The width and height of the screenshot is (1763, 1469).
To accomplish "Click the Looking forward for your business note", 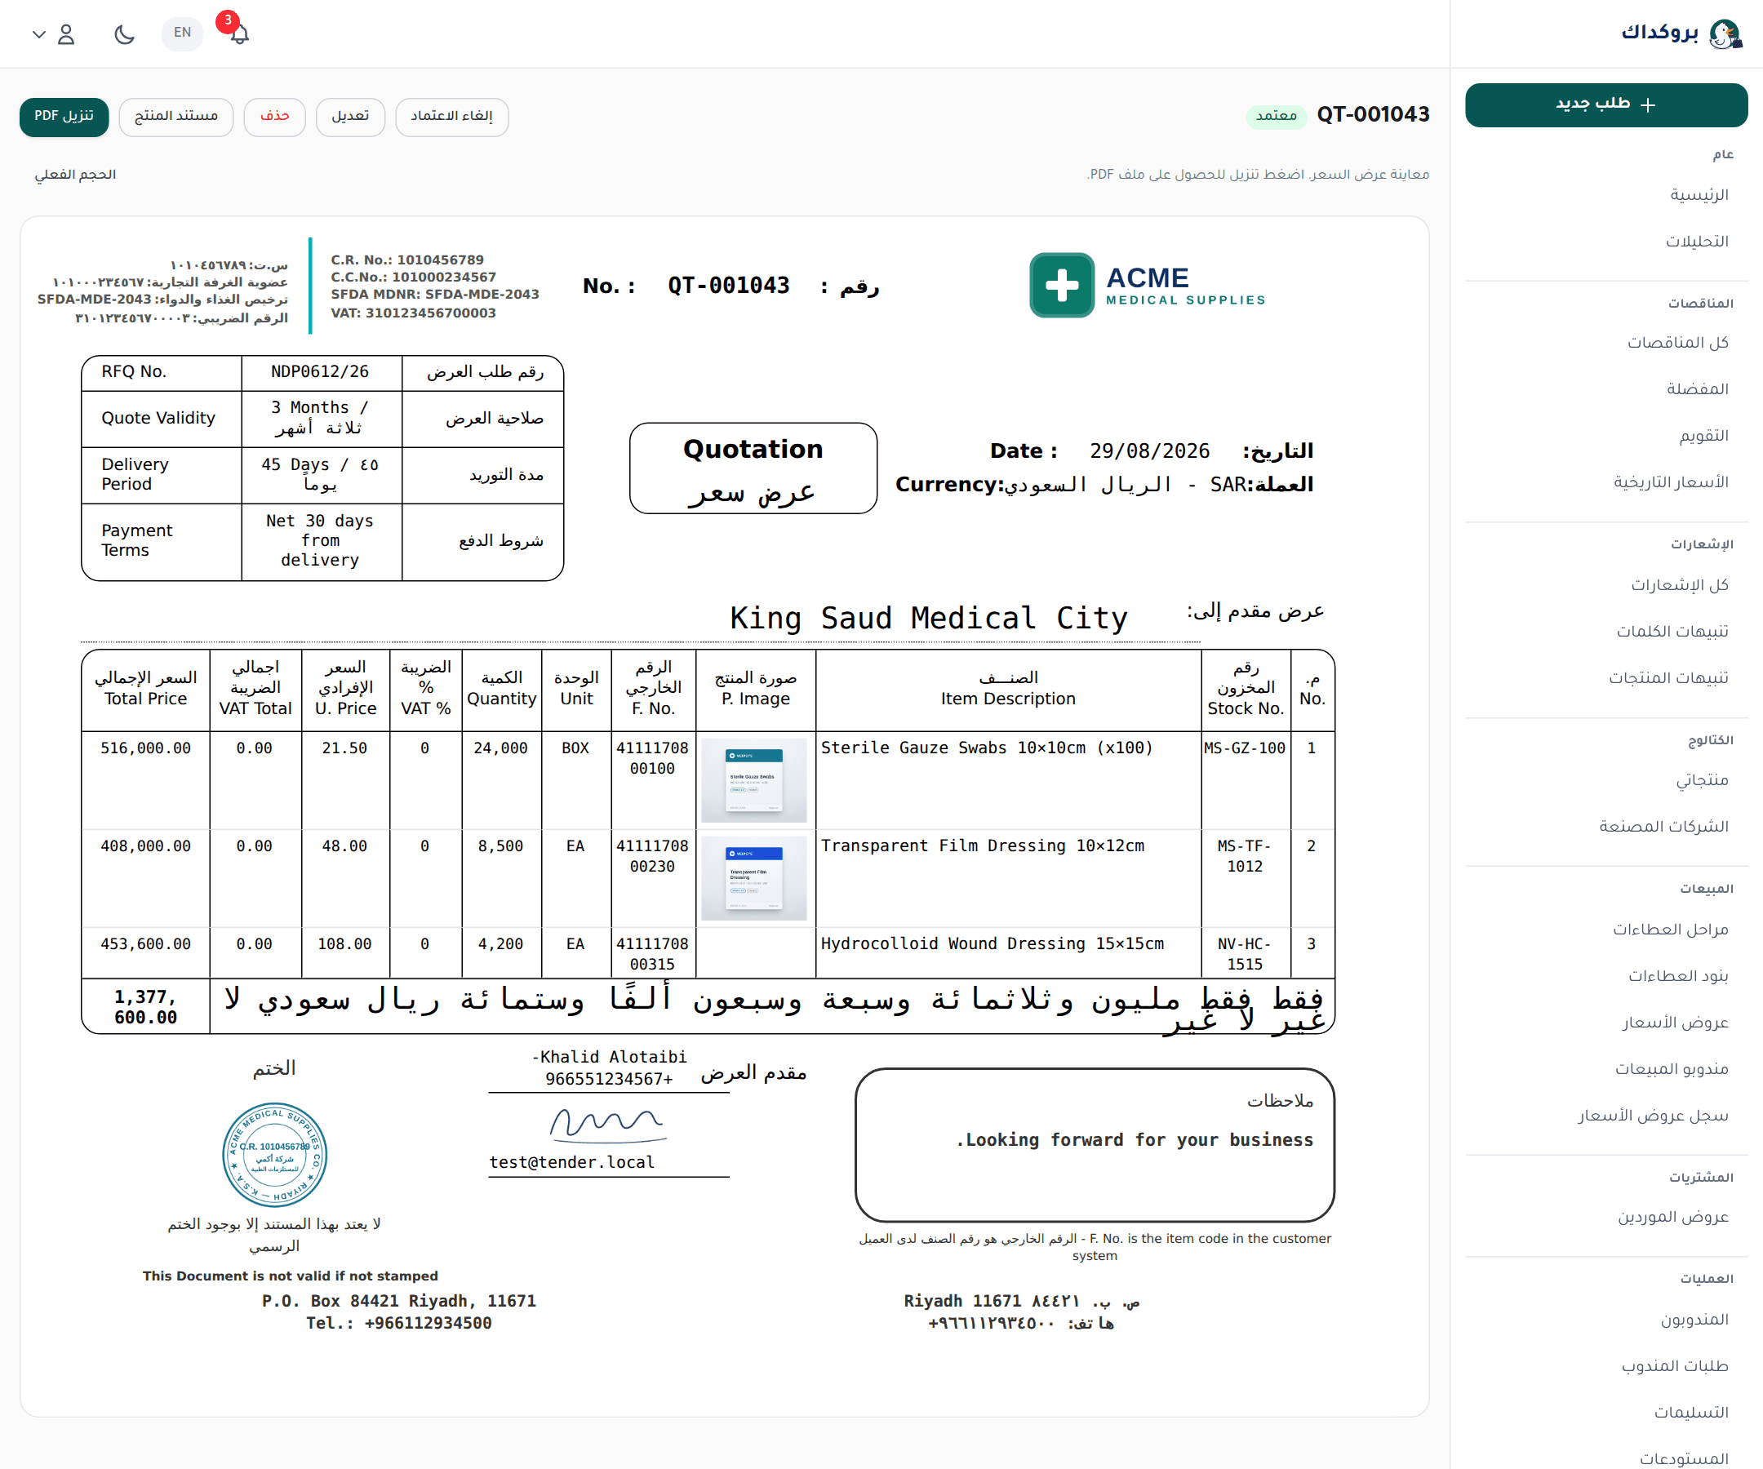I will pyautogui.click(x=1135, y=1140).
